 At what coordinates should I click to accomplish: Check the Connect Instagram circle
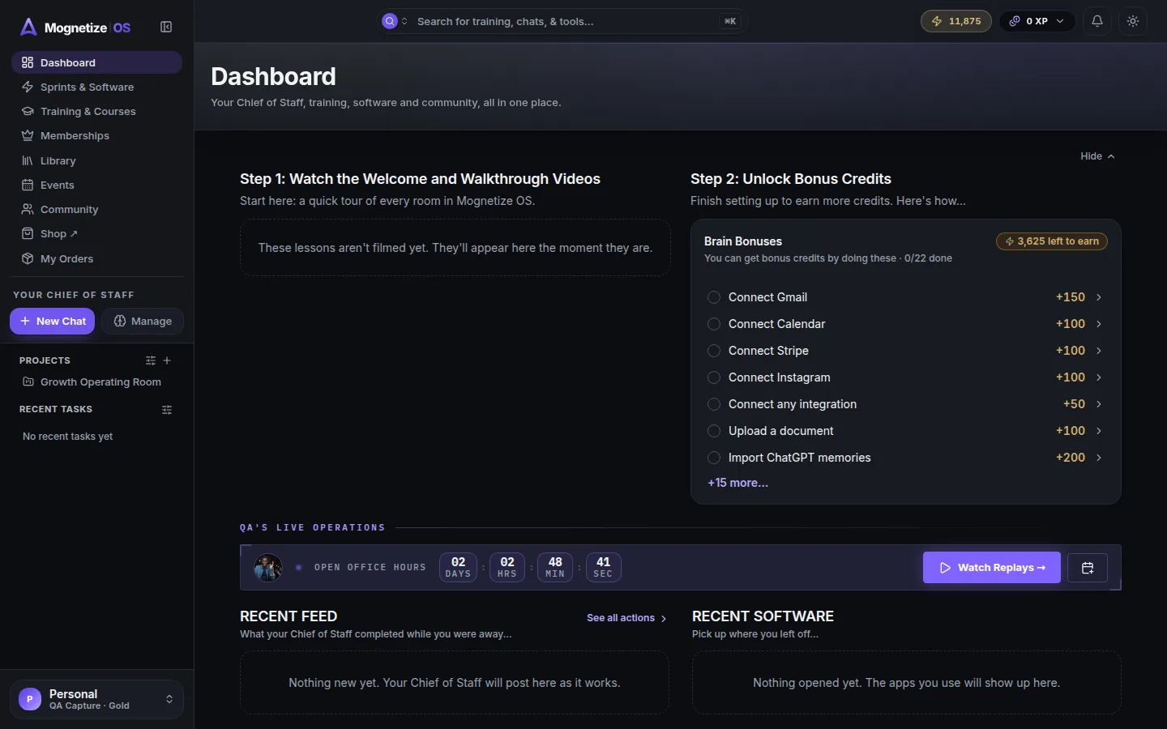point(714,377)
